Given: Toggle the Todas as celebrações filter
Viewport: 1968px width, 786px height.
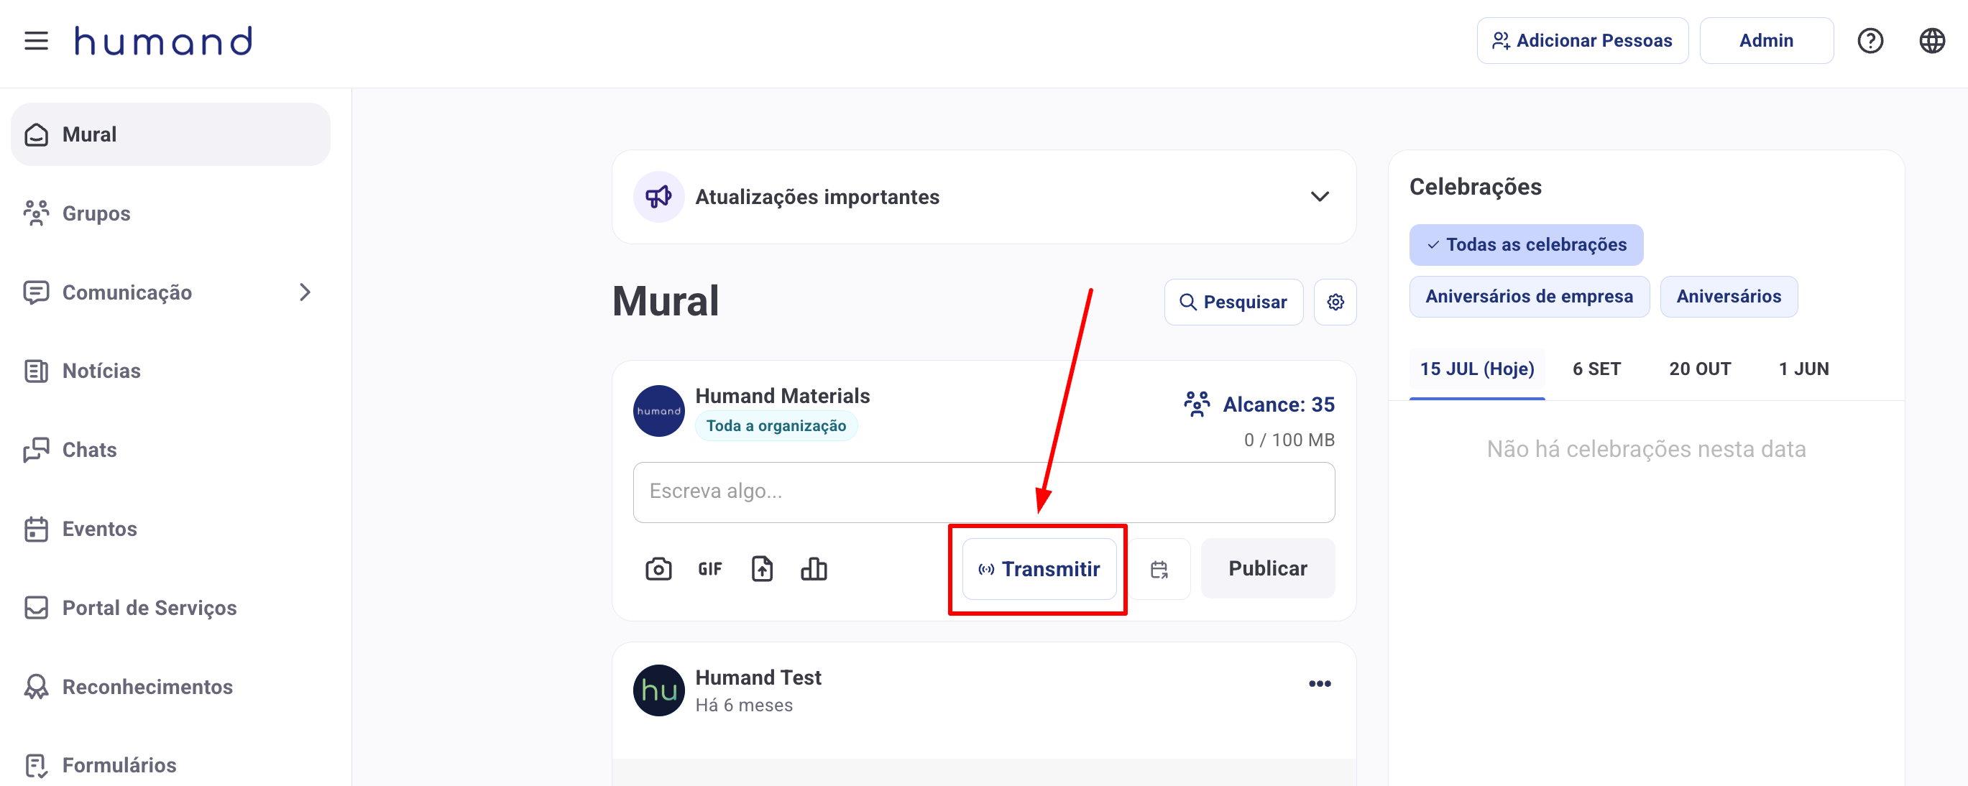Looking at the screenshot, I should [x=1526, y=245].
